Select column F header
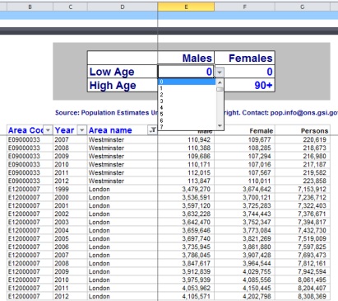This screenshot has height=301, width=338. click(244, 7)
